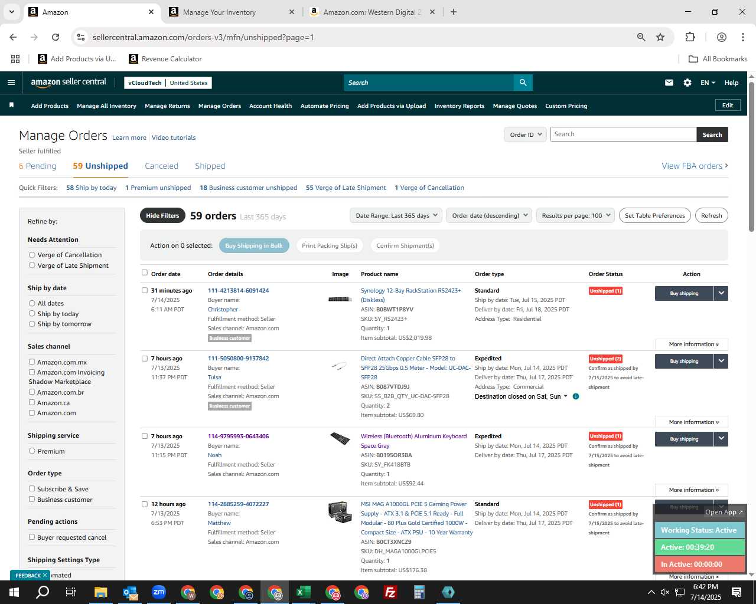Open Results per page dropdown
Viewport: 756px width, 604px height.
click(x=575, y=215)
